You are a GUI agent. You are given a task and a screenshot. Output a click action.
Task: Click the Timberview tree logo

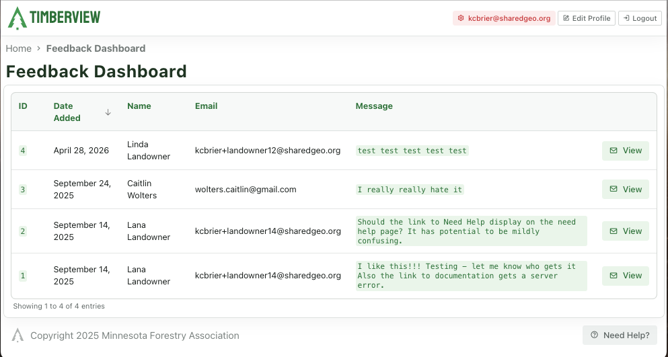click(x=17, y=18)
